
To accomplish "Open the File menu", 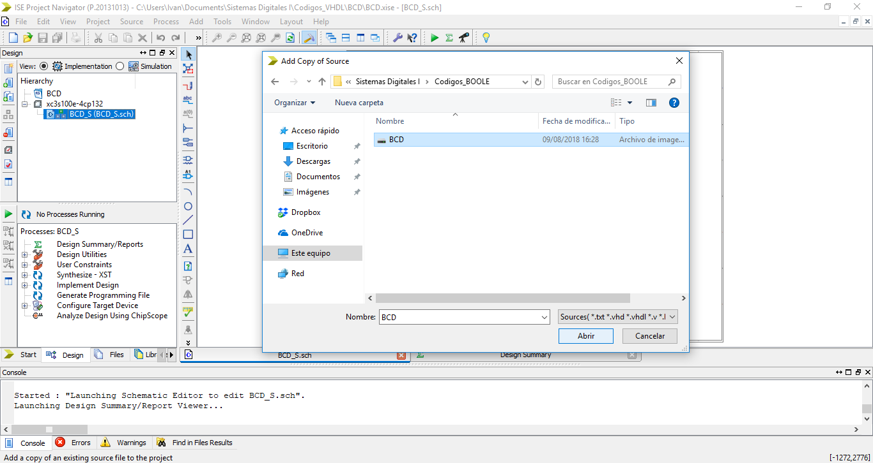I will [x=21, y=21].
